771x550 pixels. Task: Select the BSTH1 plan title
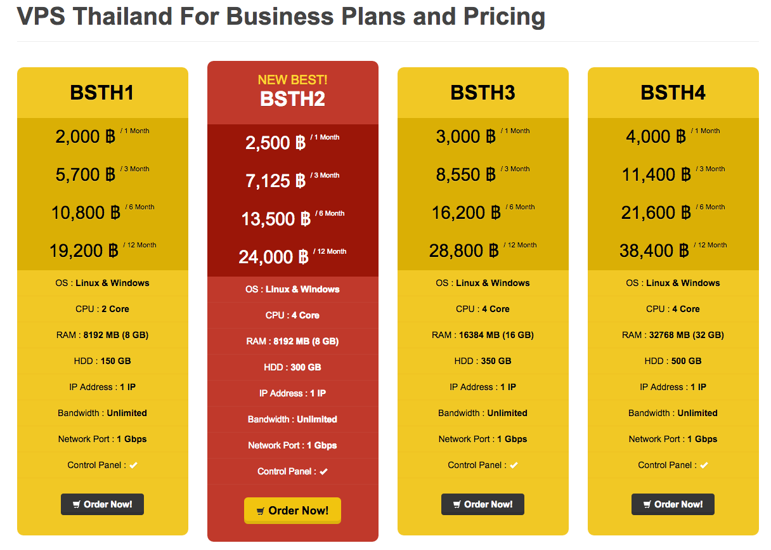coord(102,93)
